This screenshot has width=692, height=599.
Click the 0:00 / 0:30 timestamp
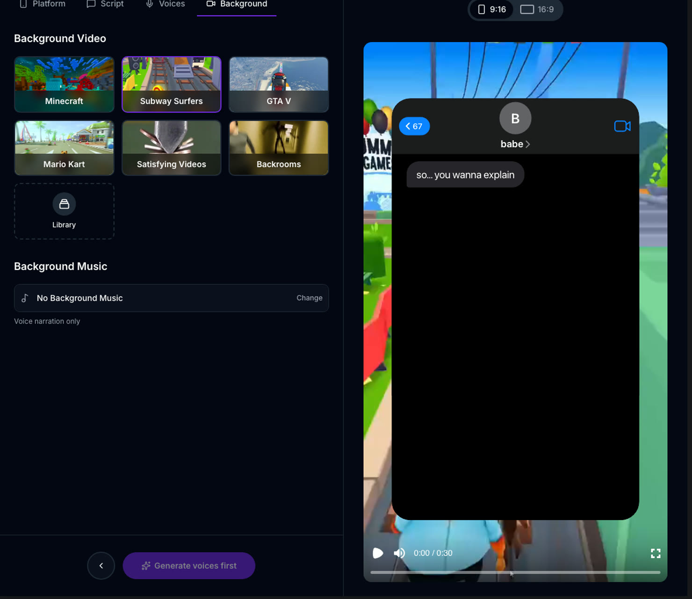(x=433, y=553)
